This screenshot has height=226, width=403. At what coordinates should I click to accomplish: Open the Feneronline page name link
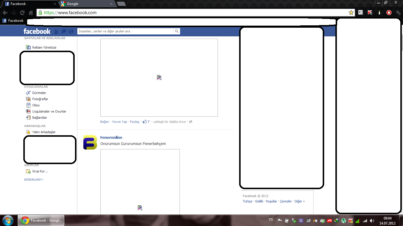click(111, 137)
